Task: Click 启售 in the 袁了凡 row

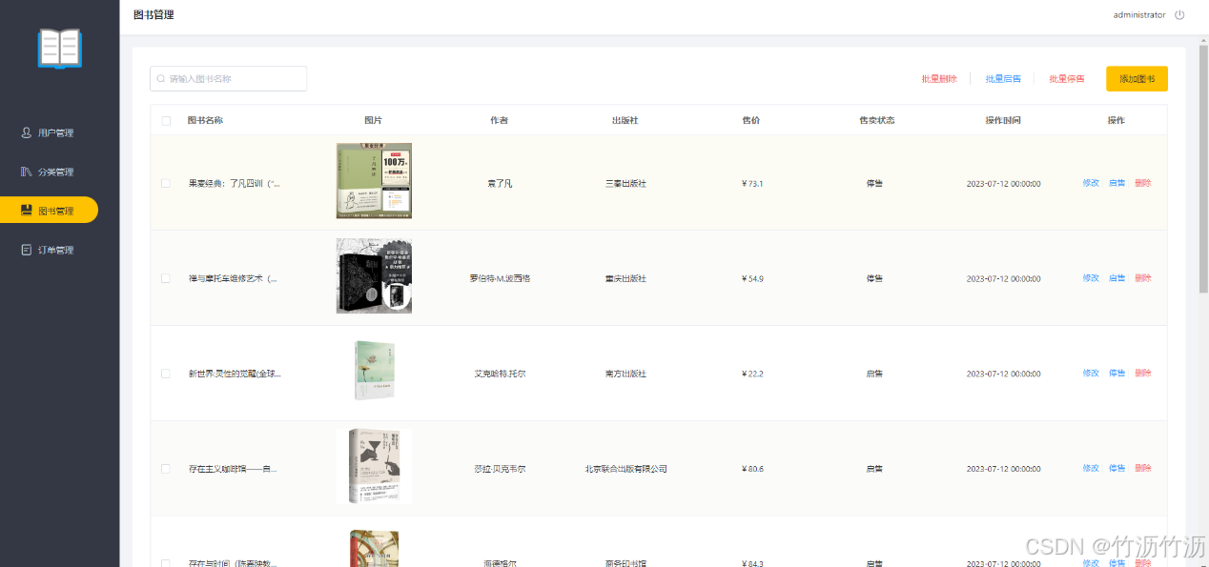Action: (x=1117, y=183)
